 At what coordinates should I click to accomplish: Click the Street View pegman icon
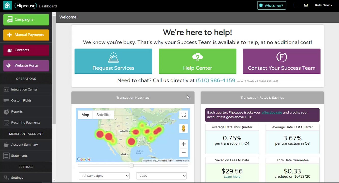[x=184, y=128]
